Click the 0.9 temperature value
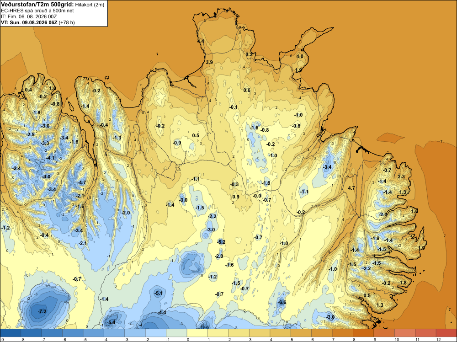Viewport: 457px width, 342px height. [x=236, y=197]
